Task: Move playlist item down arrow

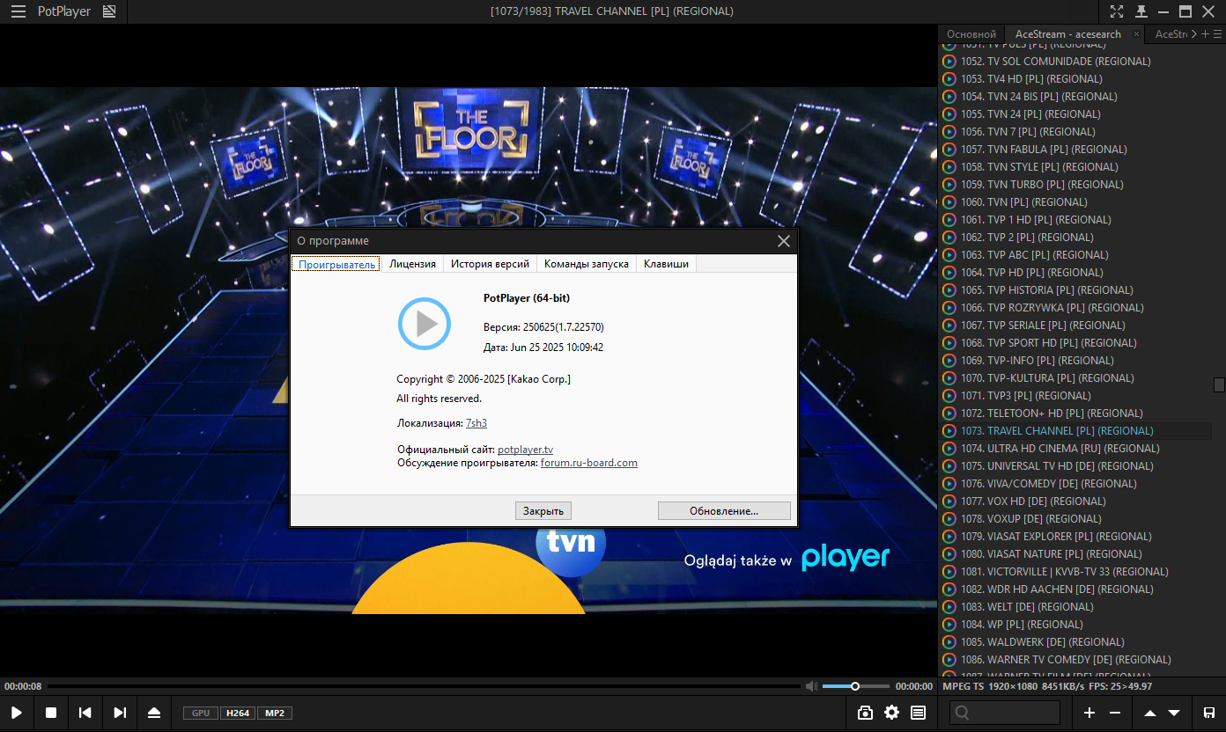Action: (1174, 713)
